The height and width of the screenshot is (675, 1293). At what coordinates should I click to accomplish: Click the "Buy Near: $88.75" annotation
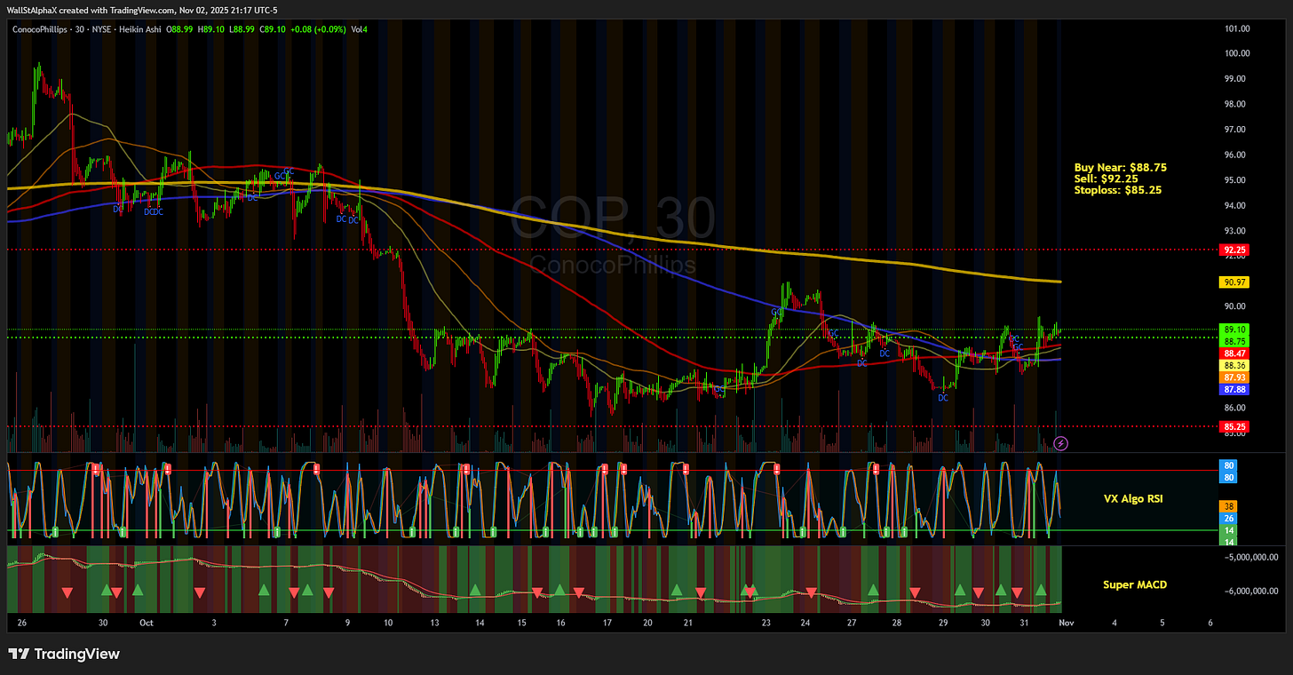coord(1120,167)
